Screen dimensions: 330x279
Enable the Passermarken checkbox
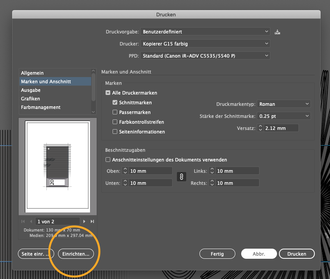click(x=115, y=112)
